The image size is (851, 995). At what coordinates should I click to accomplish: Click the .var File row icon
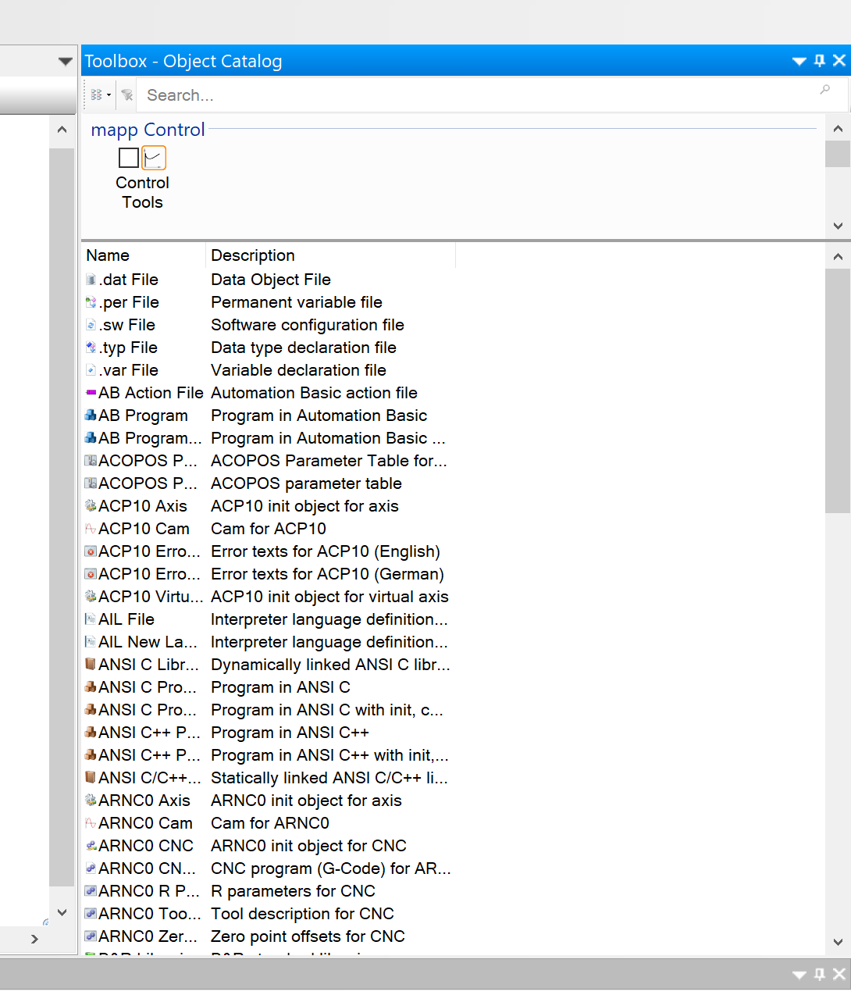[91, 370]
